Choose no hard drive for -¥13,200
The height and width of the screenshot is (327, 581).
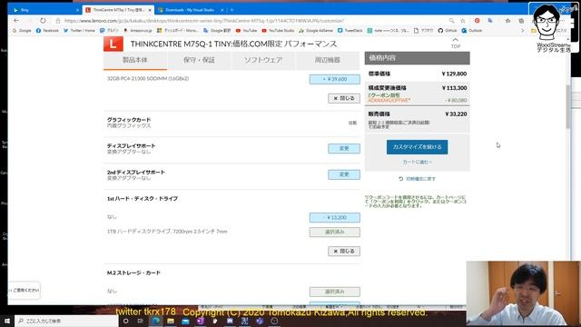click(335, 217)
